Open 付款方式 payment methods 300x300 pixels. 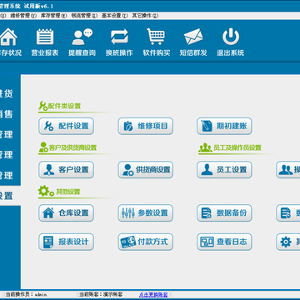tap(146, 242)
